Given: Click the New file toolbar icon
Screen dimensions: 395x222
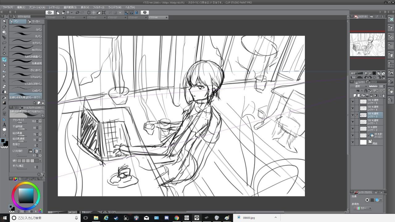Looking at the screenshot, I should coord(58,13).
